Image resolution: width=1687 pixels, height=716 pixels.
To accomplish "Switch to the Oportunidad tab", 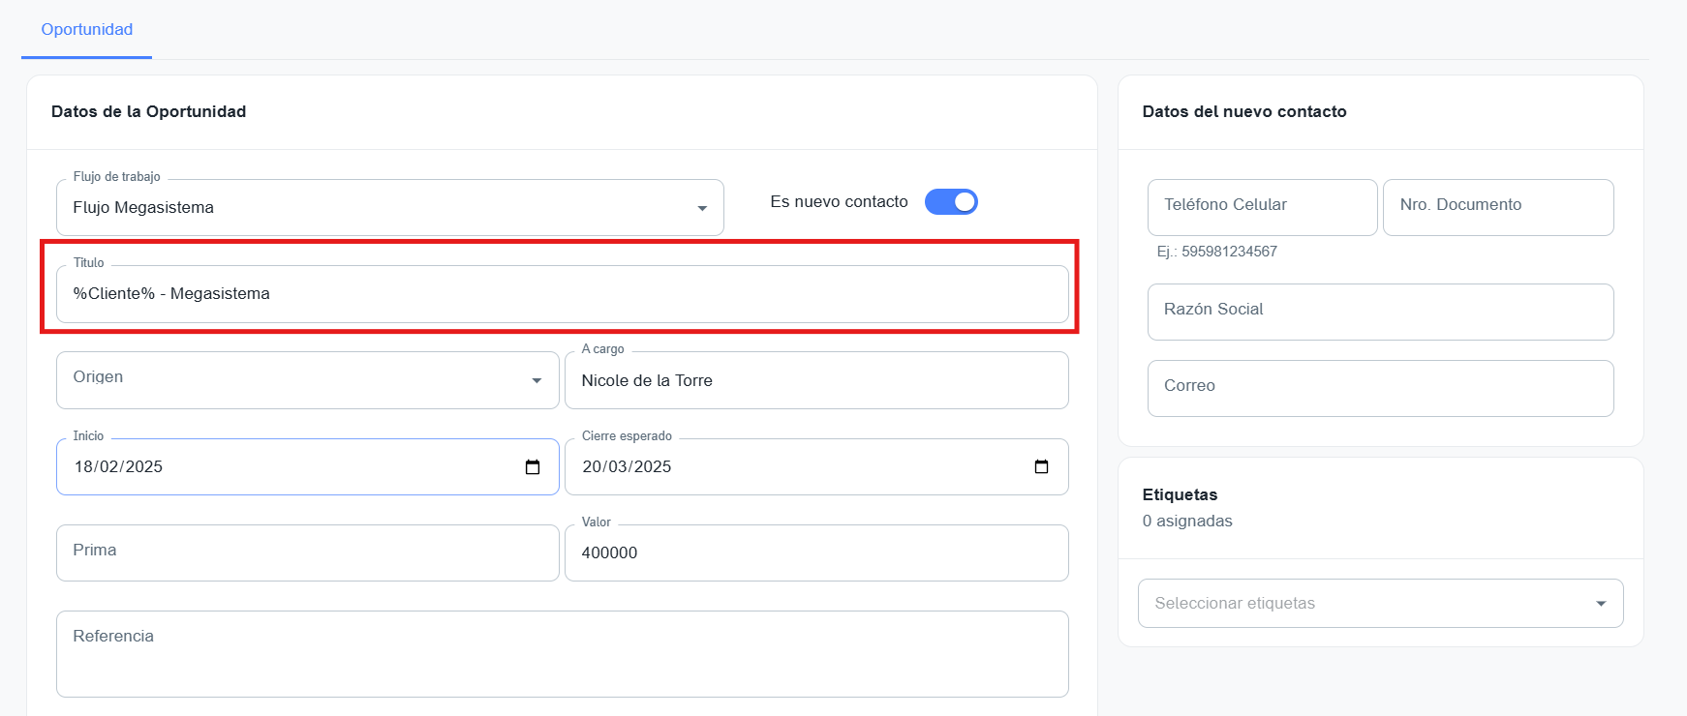I will (87, 29).
